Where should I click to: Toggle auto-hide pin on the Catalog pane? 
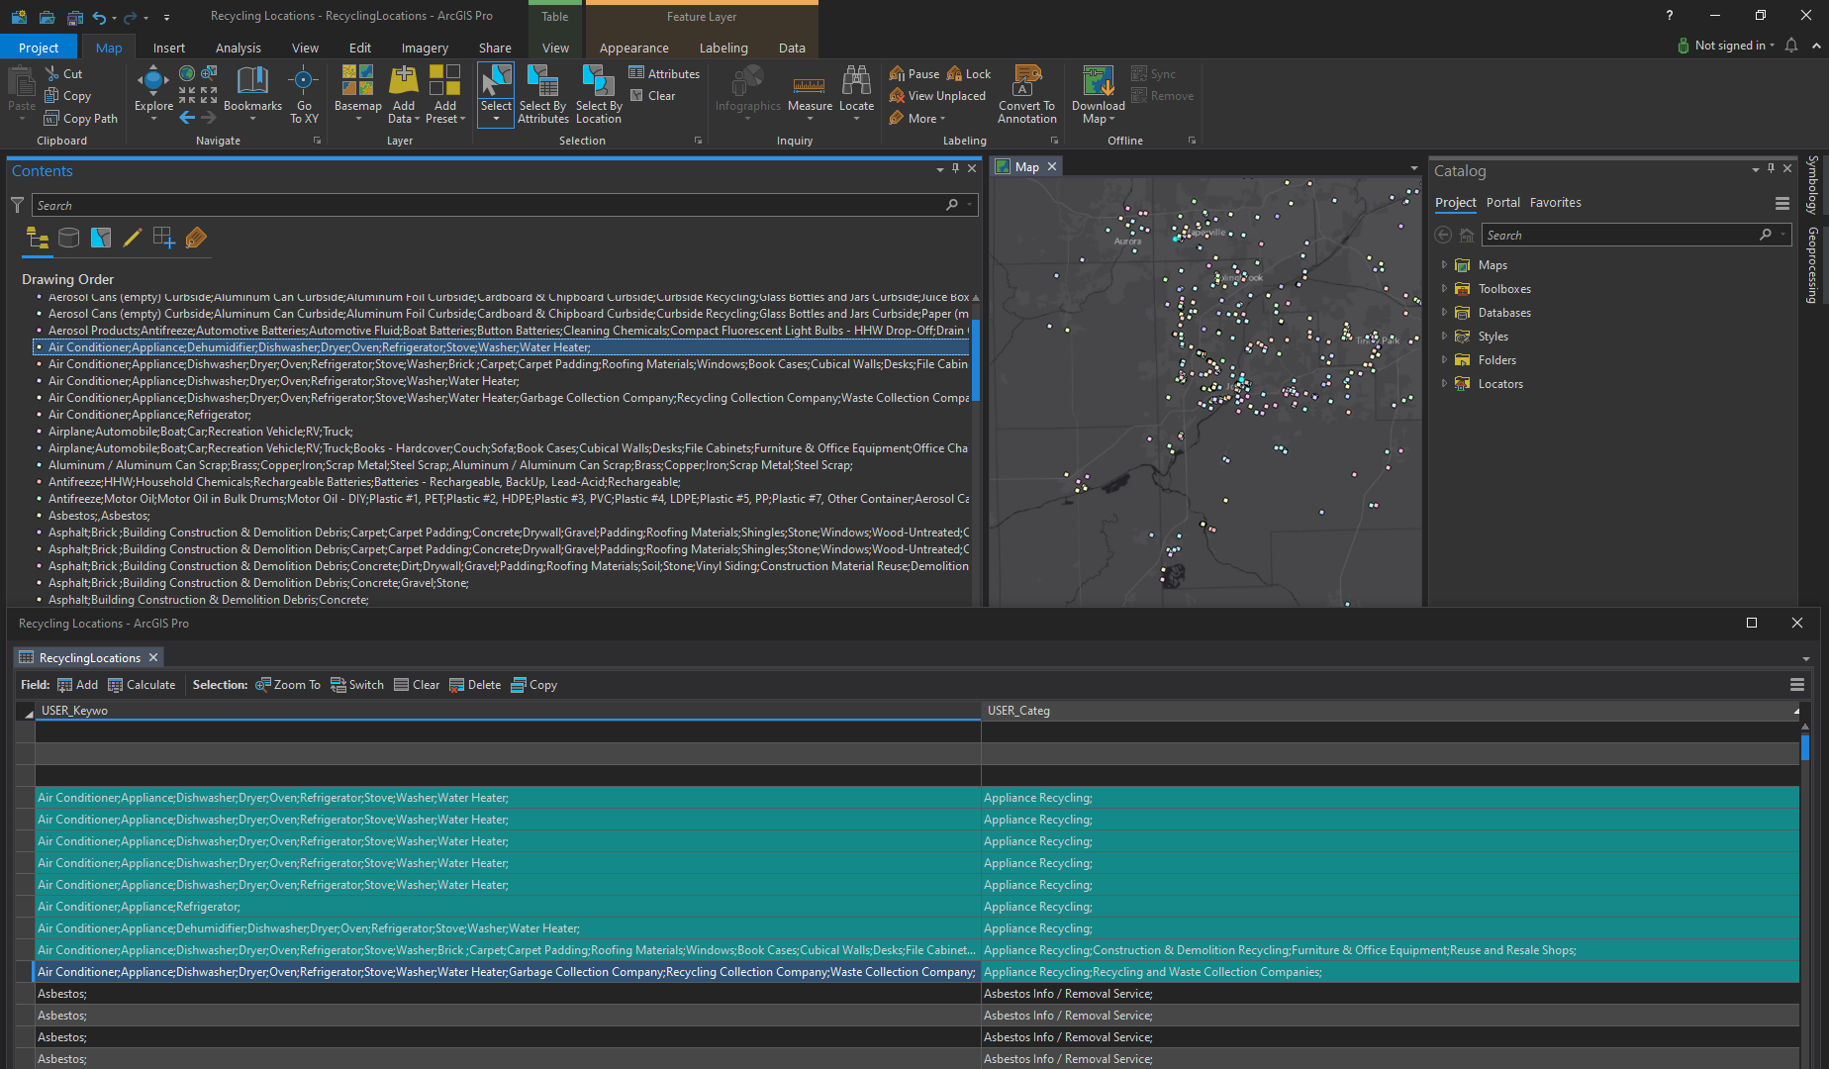coord(1771,169)
